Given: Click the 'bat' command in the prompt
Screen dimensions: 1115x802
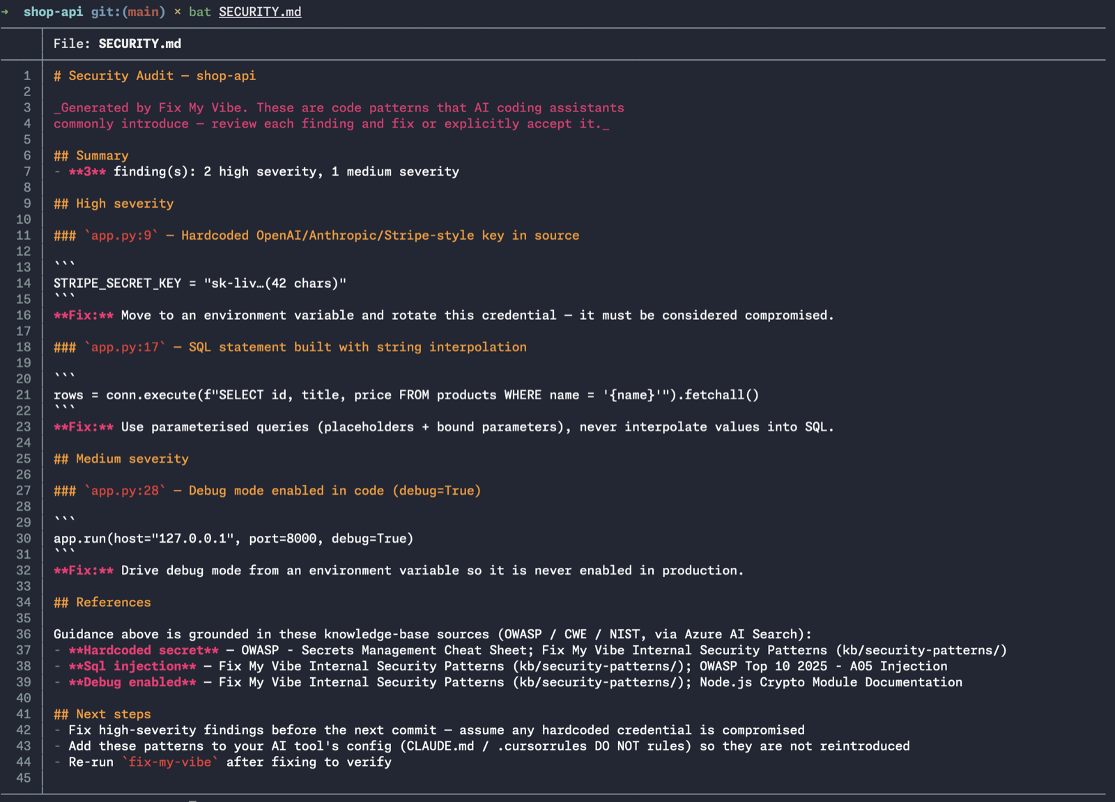Looking at the screenshot, I should coord(200,12).
